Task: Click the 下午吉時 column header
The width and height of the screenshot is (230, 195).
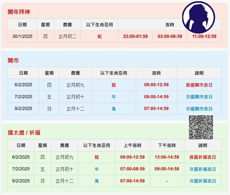Action: (x=167, y=146)
